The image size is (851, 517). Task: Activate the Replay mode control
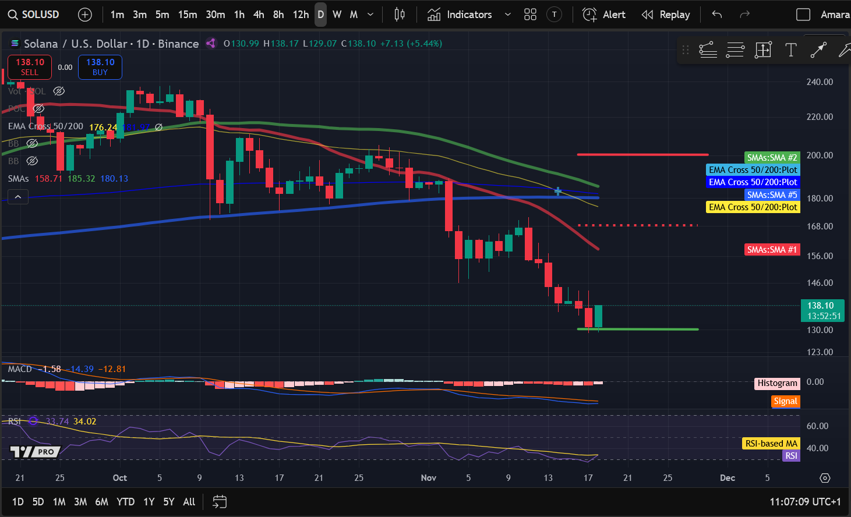[666, 14]
